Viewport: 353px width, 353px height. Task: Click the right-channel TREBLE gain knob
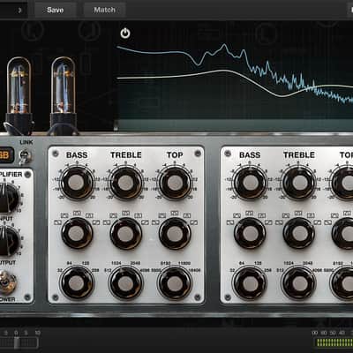tap(298, 183)
